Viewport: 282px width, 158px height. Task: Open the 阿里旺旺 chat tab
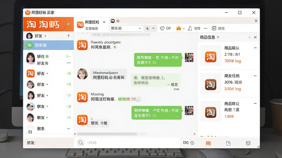point(91,25)
